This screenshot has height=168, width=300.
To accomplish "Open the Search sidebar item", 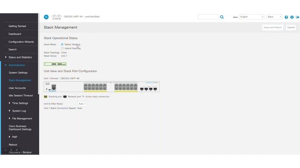I will (x=13, y=49).
